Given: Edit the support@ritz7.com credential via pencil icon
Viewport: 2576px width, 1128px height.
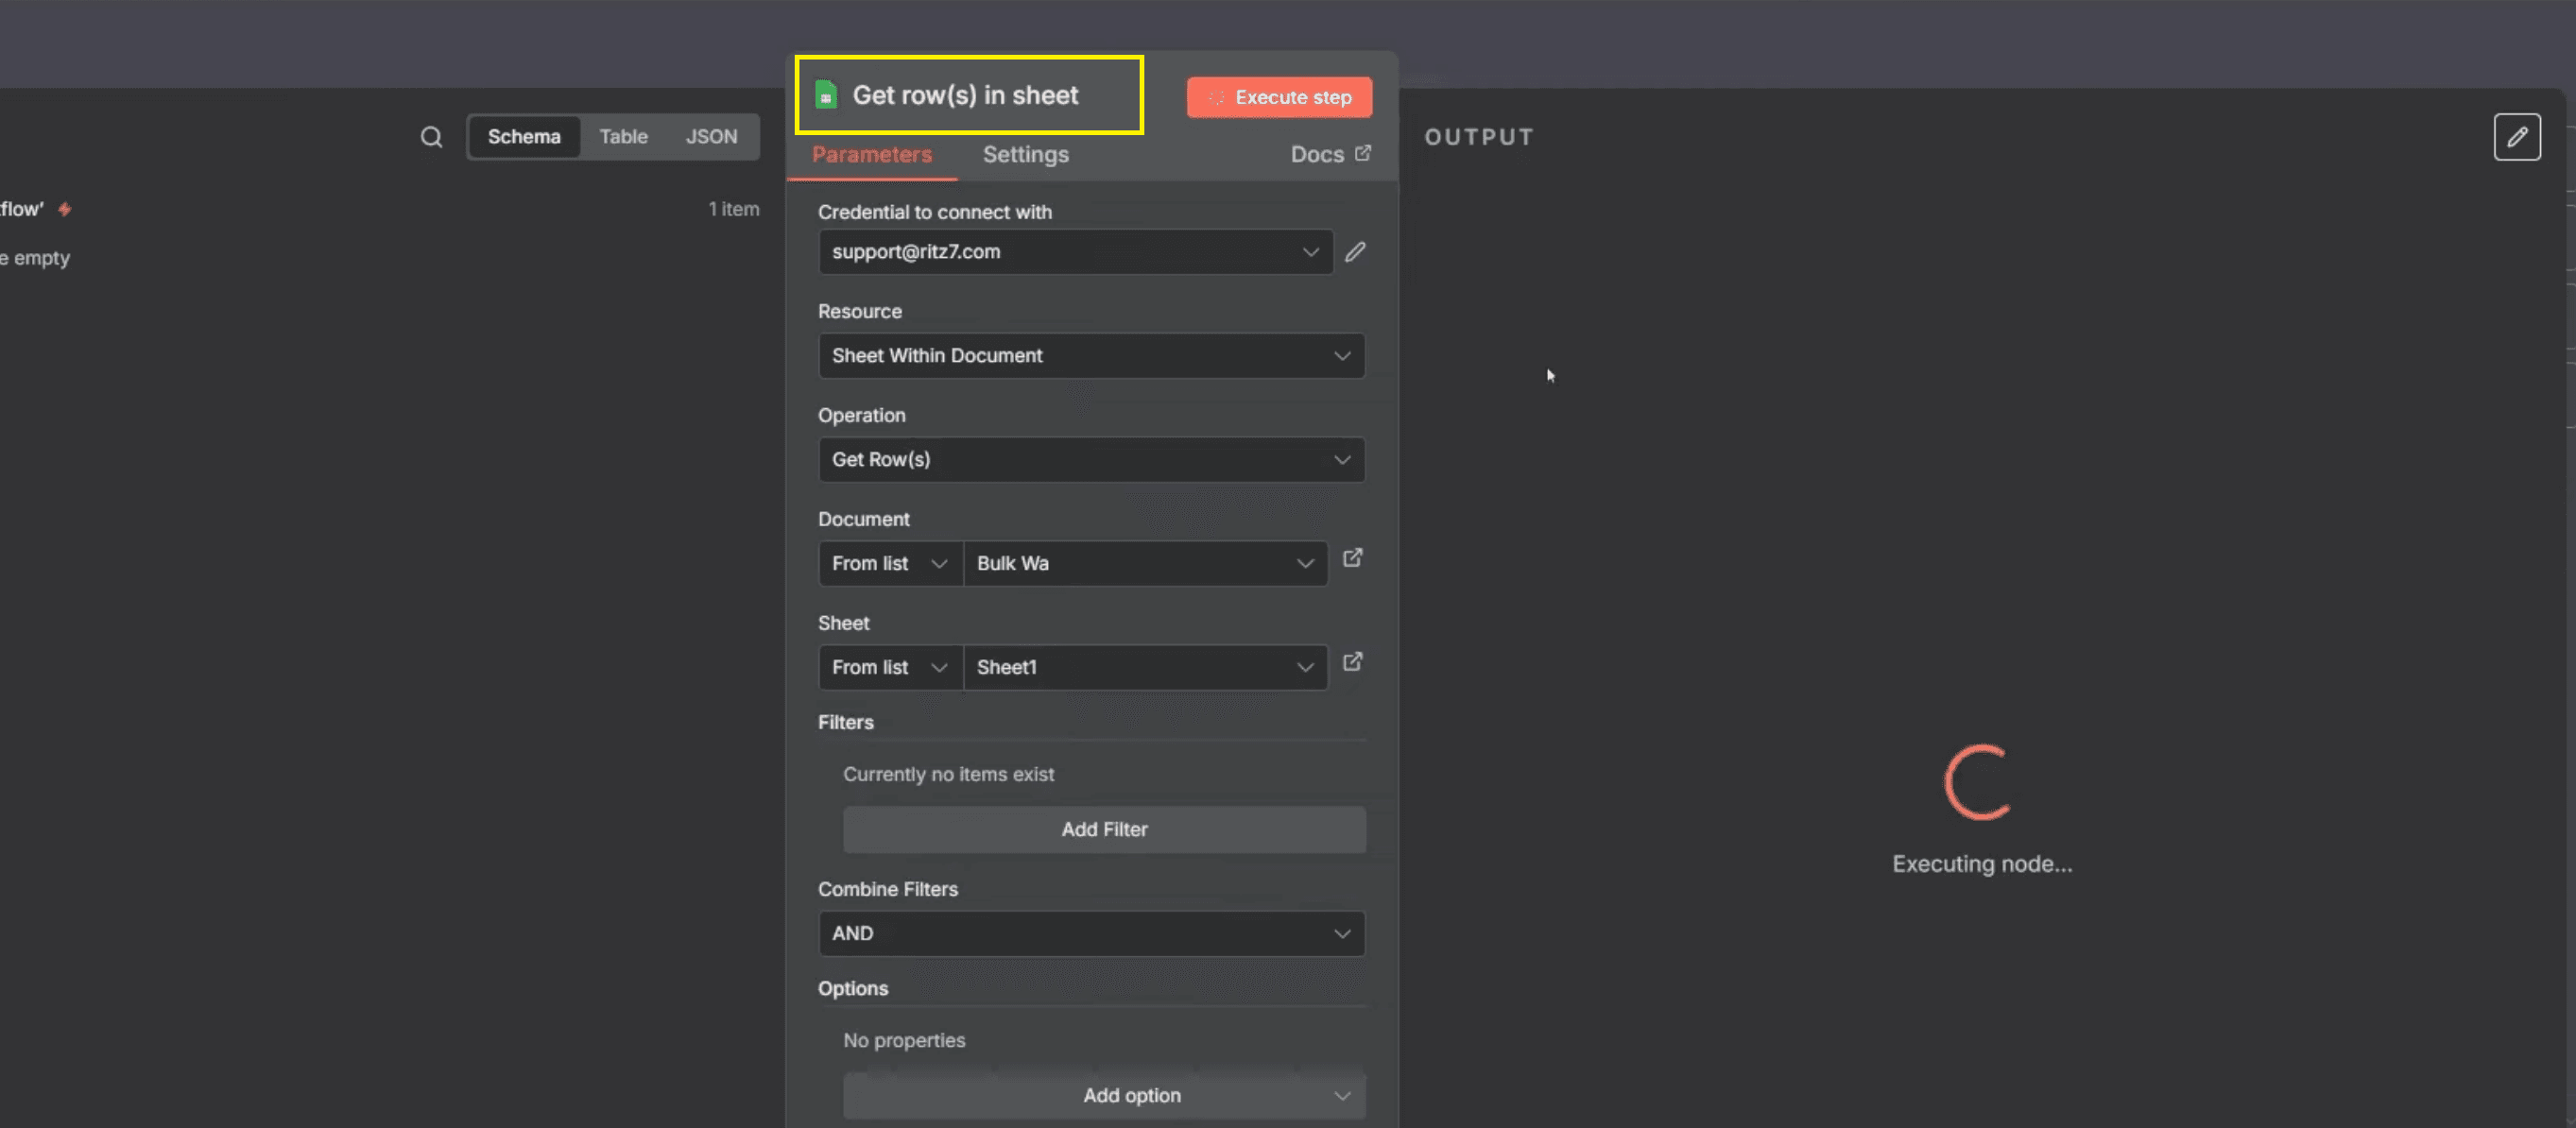Looking at the screenshot, I should pyautogui.click(x=1355, y=251).
